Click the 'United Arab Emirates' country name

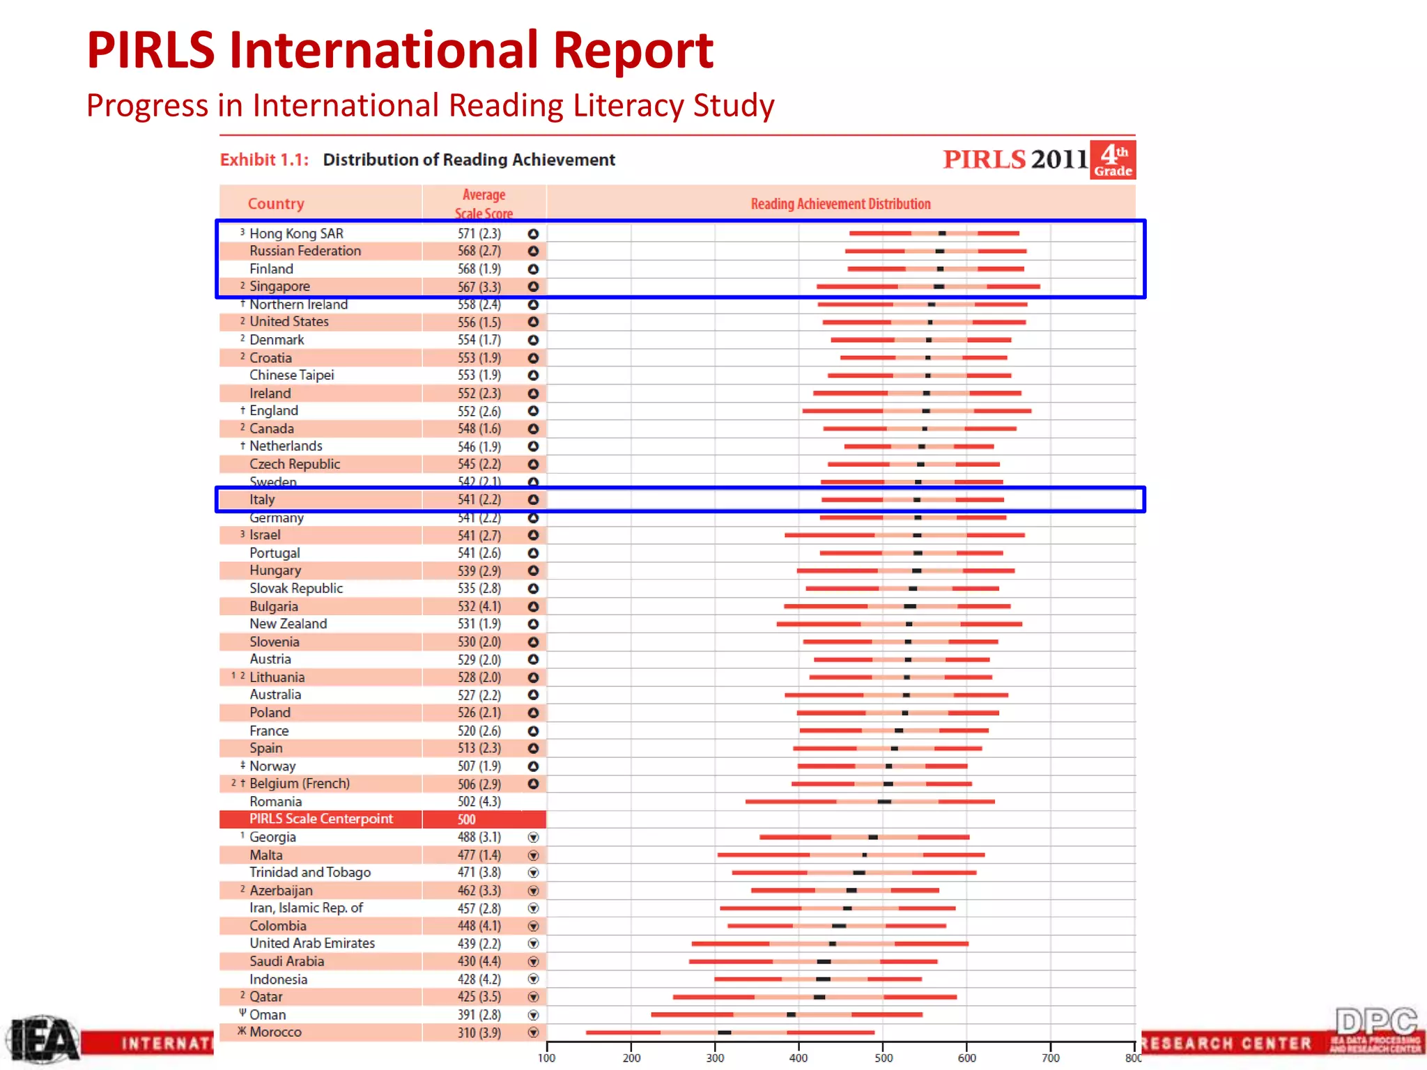(x=312, y=943)
